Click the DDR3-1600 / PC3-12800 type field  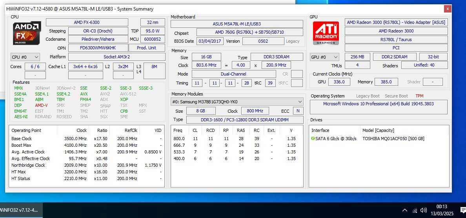245,120
